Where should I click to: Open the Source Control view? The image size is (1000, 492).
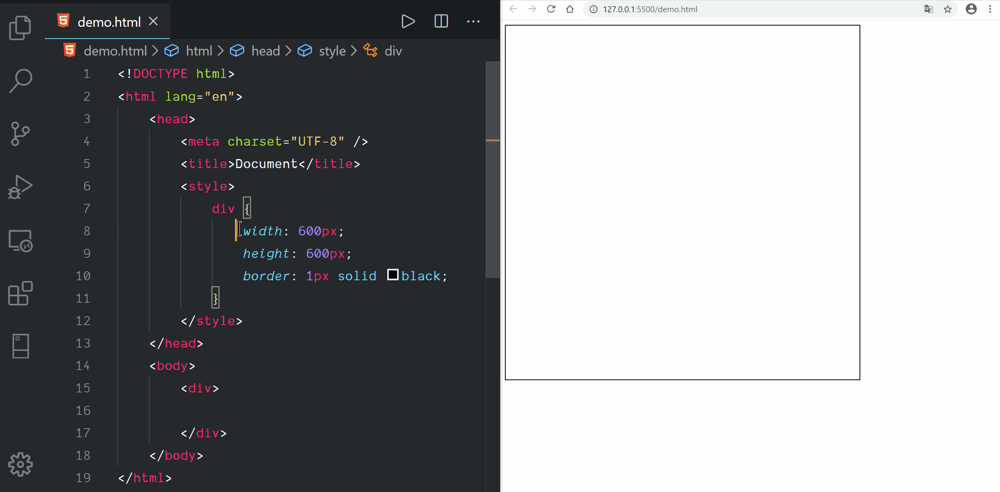20,134
